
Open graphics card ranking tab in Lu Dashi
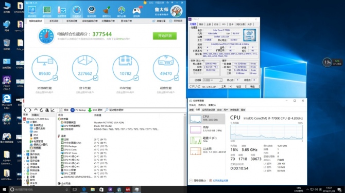click(x=126, y=21)
